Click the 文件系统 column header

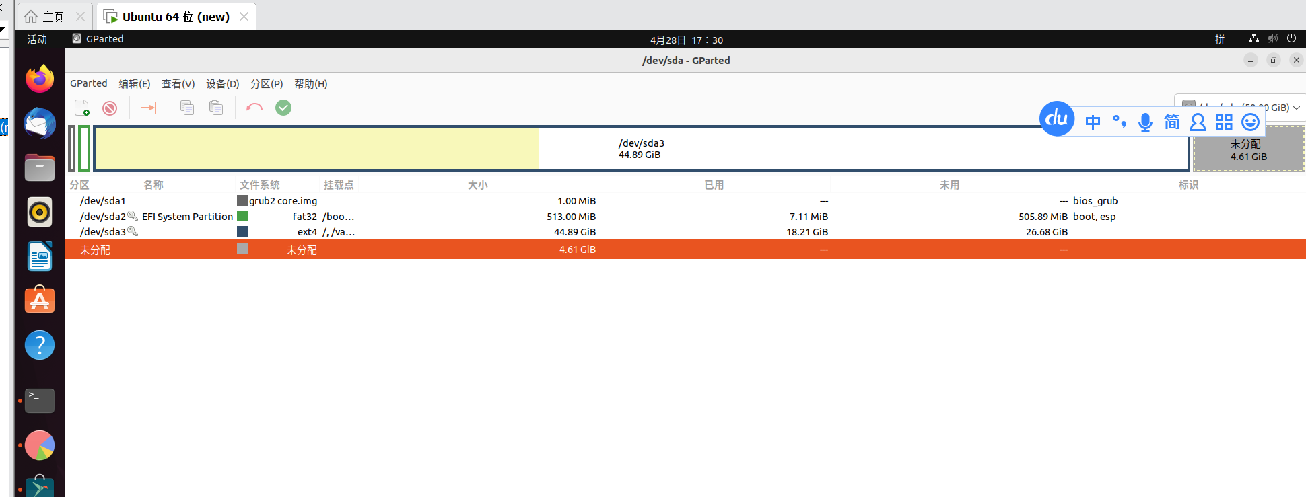(260, 184)
